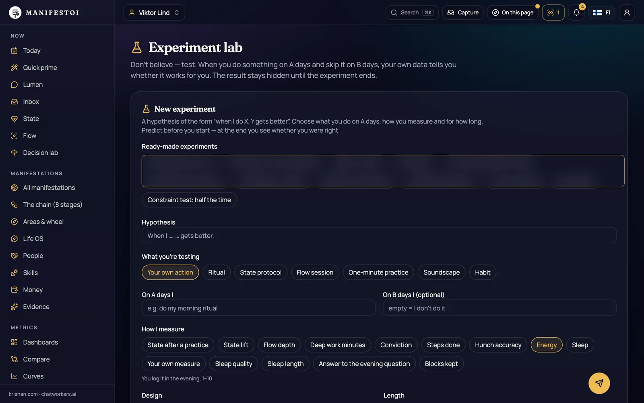Choose the Flow session chip
Viewport: 644px width, 403px height.
click(315, 272)
